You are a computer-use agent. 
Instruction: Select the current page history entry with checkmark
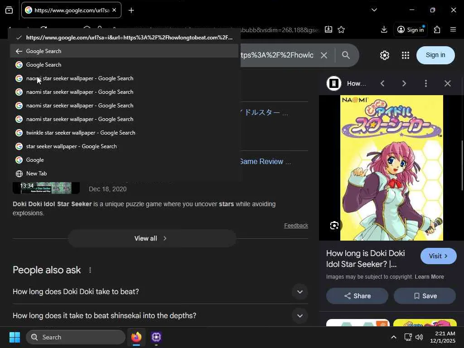click(x=124, y=38)
